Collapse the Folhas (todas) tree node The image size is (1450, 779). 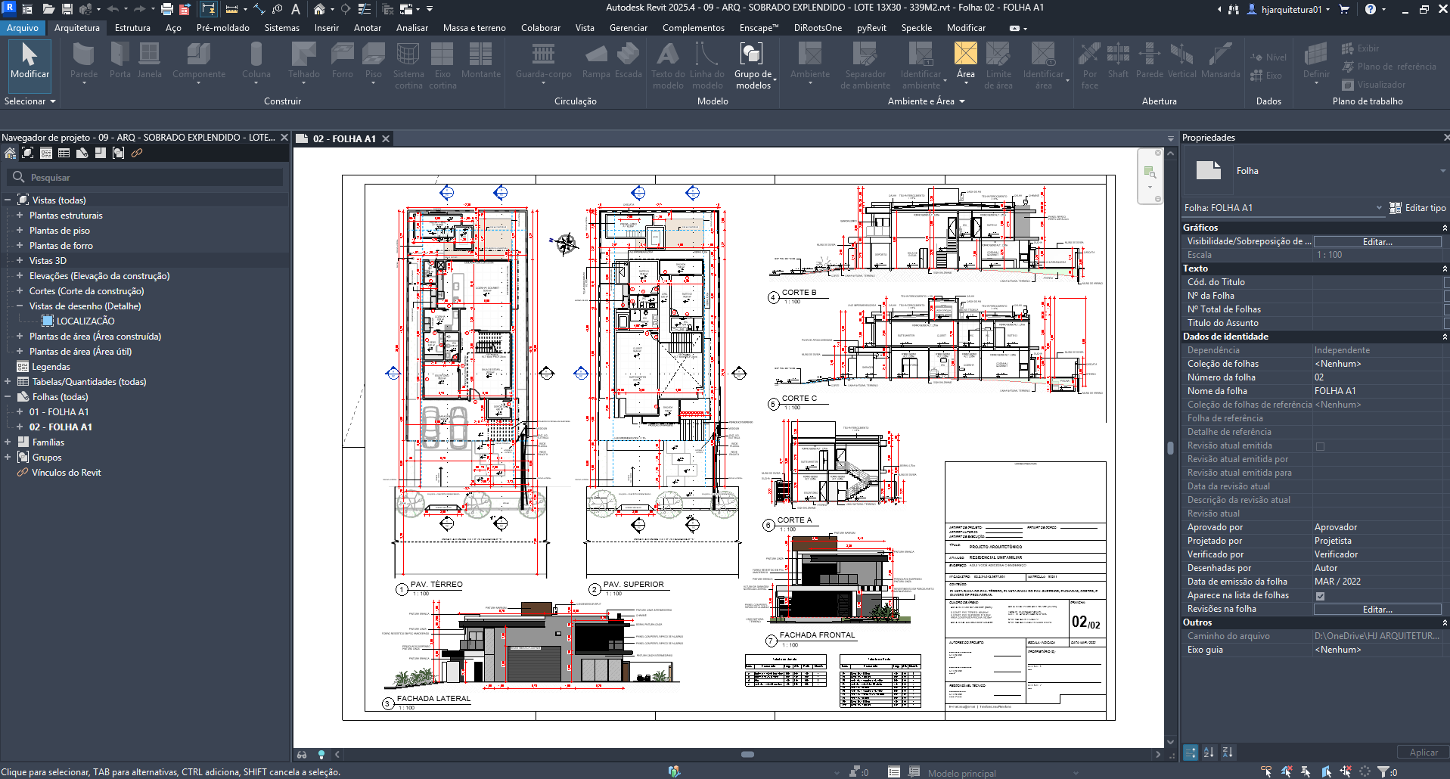pos(8,397)
